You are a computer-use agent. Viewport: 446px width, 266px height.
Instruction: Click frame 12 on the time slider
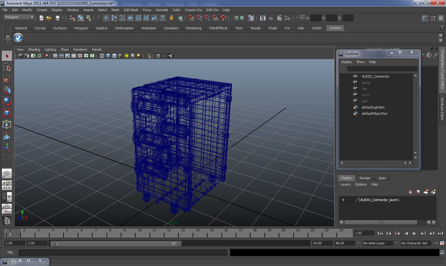168,233
